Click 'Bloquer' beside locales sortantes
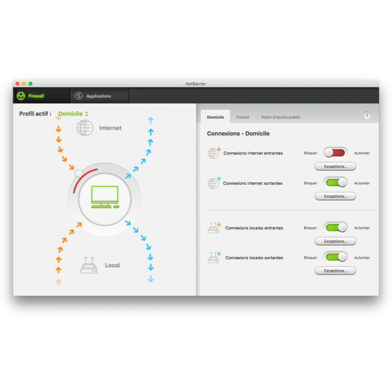Viewport: 392px width, 392px height. click(x=311, y=258)
